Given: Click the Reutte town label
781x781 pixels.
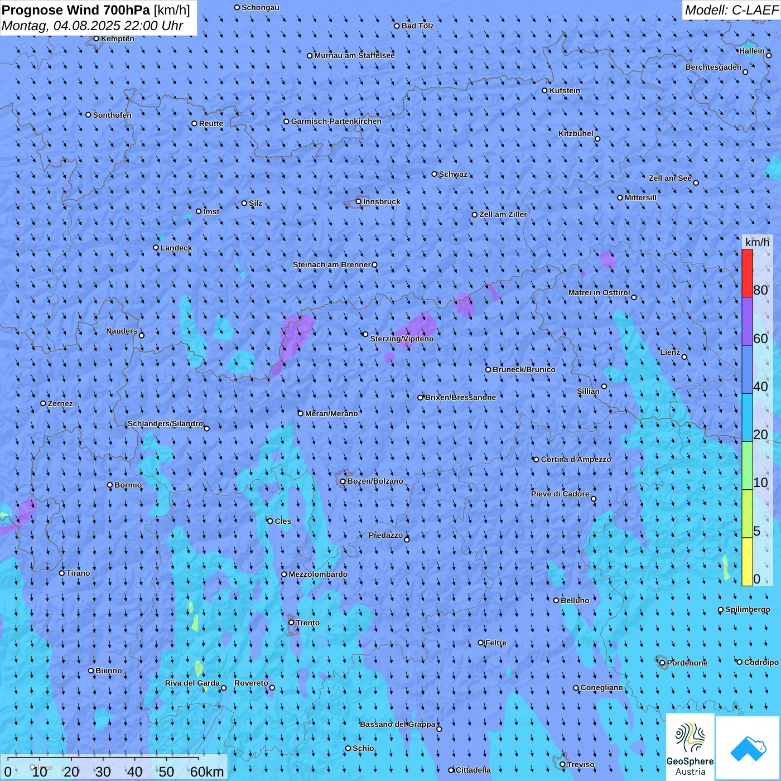Looking at the screenshot, I should pyautogui.click(x=211, y=123).
